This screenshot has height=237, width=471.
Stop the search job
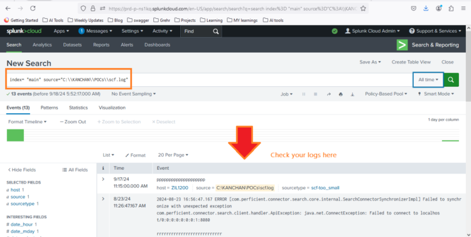[315, 94]
